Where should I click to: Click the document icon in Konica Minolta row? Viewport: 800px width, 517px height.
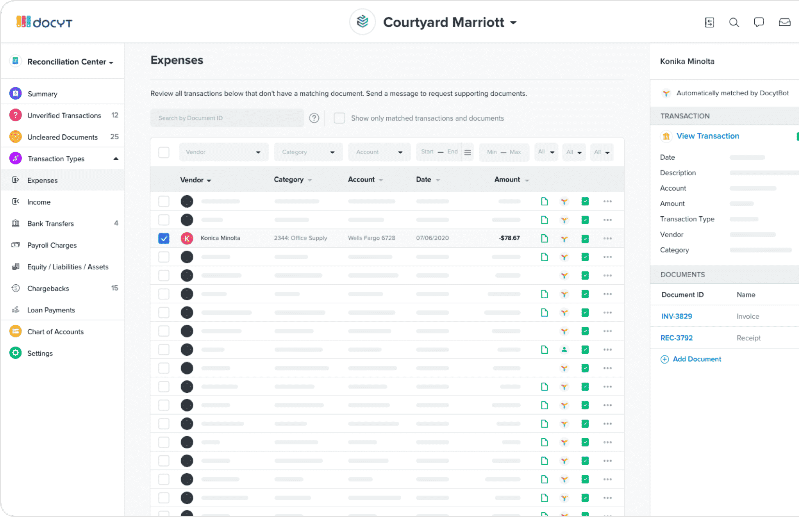(544, 238)
